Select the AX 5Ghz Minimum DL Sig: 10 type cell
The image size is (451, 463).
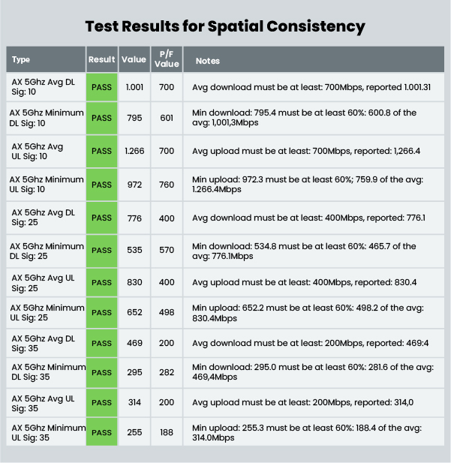44,118
